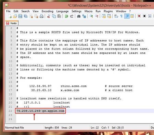Screen dimensions: 154x135
Task: Click the Open file folder icon
Action: pos(15,16)
